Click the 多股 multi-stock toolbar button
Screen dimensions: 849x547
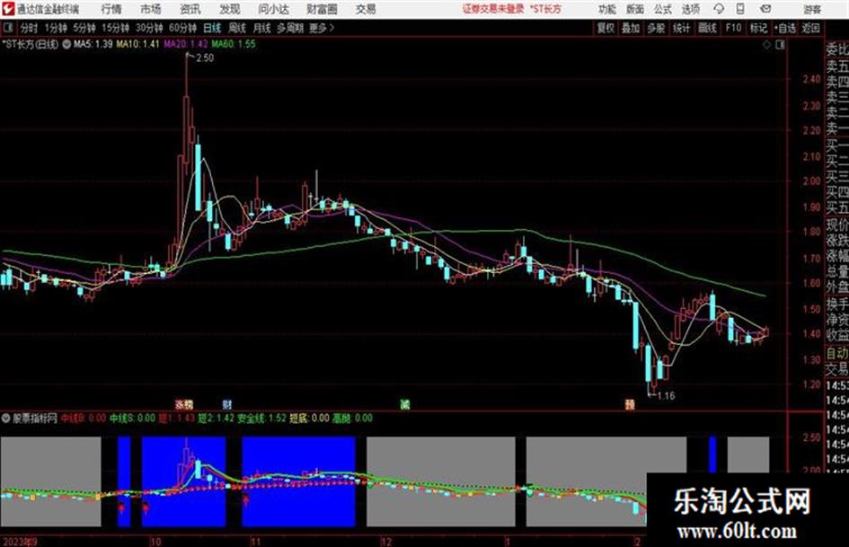(x=656, y=28)
